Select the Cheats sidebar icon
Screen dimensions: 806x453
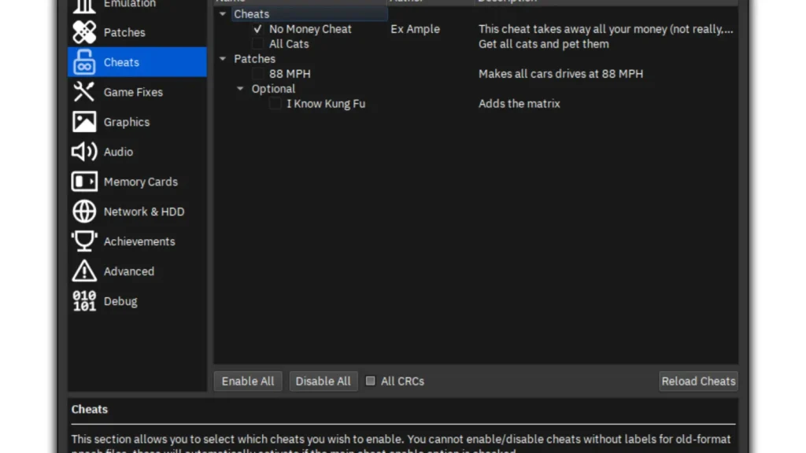pos(84,62)
